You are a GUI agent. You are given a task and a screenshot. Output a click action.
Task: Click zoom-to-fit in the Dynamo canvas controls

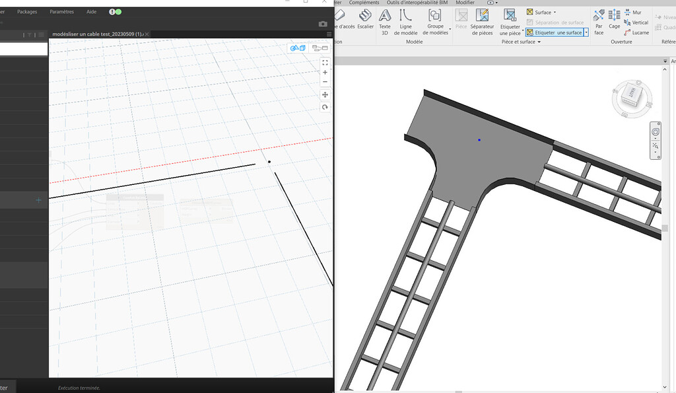(325, 62)
